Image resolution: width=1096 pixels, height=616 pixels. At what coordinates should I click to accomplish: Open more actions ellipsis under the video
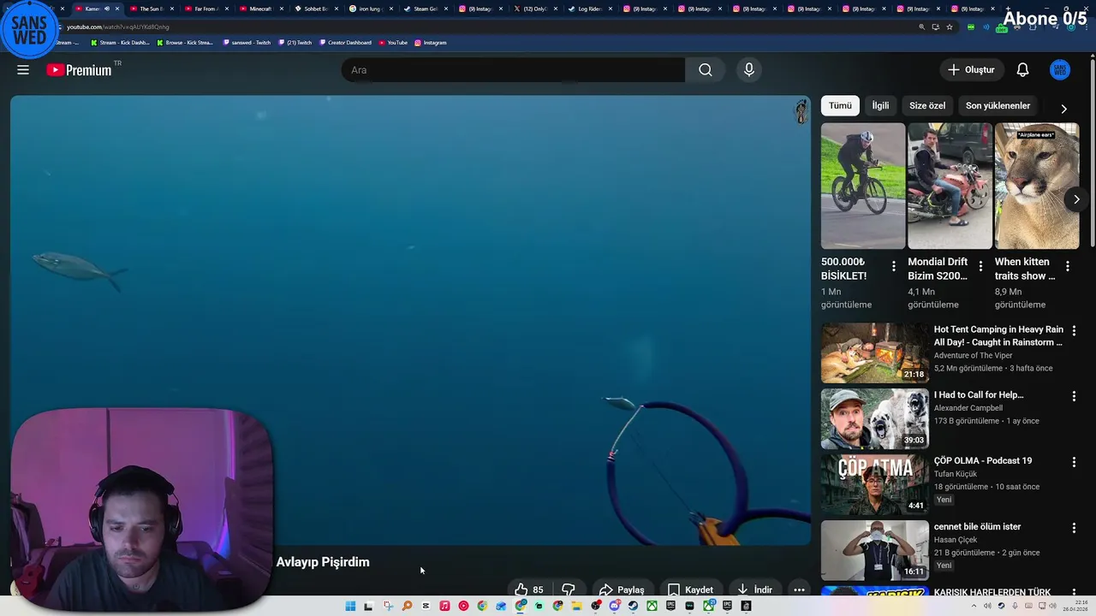(x=799, y=589)
